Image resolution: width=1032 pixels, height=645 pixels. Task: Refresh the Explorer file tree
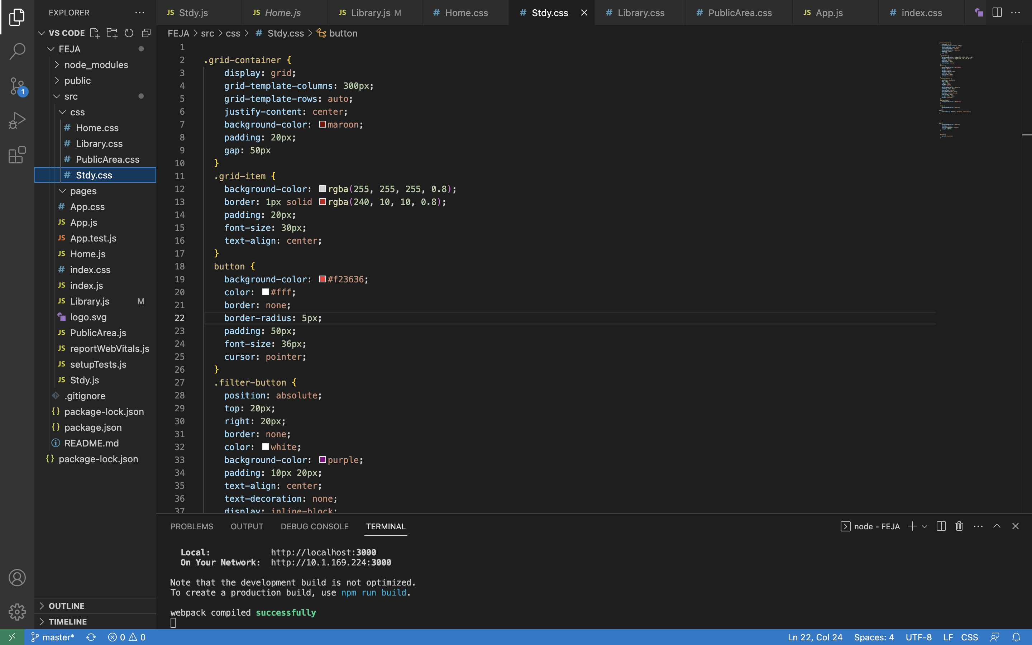129,33
